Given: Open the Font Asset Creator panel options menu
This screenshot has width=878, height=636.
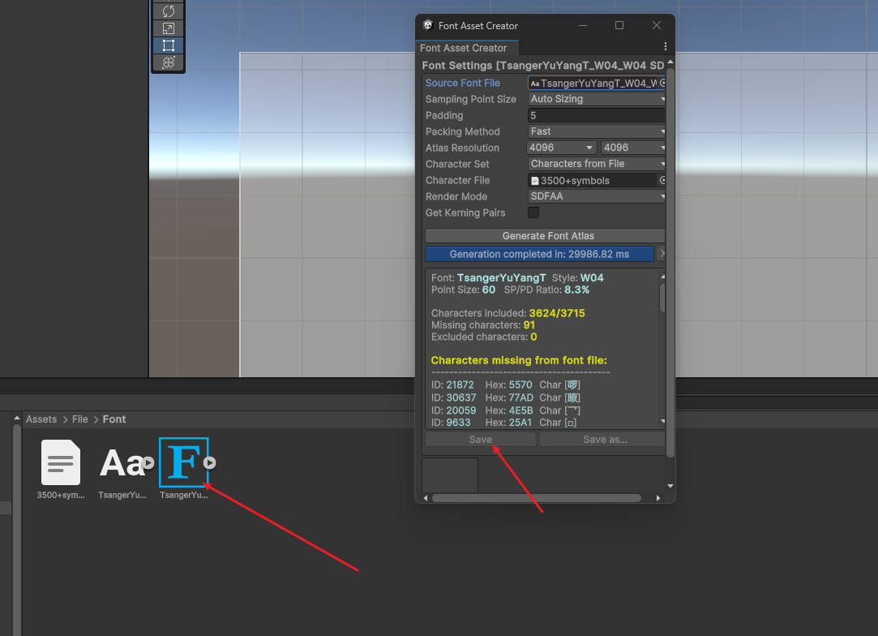Looking at the screenshot, I should (x=666, y=48).
